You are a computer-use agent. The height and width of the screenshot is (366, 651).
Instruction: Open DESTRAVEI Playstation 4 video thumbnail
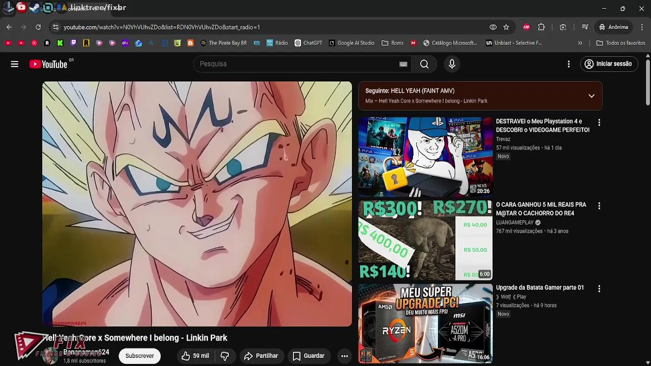pos(425,157)
